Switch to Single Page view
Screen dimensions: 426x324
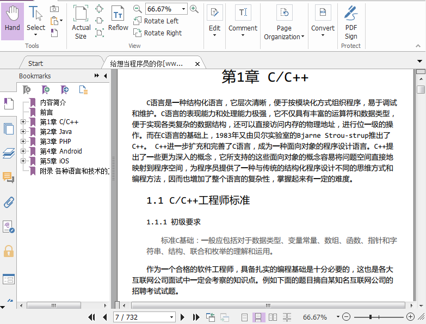click(x=244, y=317)
